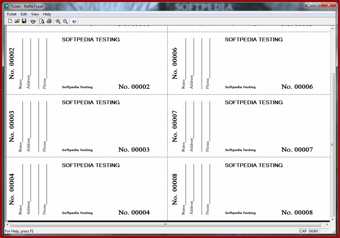
Task: Open the Edit menu
Action: click(24, 14)
